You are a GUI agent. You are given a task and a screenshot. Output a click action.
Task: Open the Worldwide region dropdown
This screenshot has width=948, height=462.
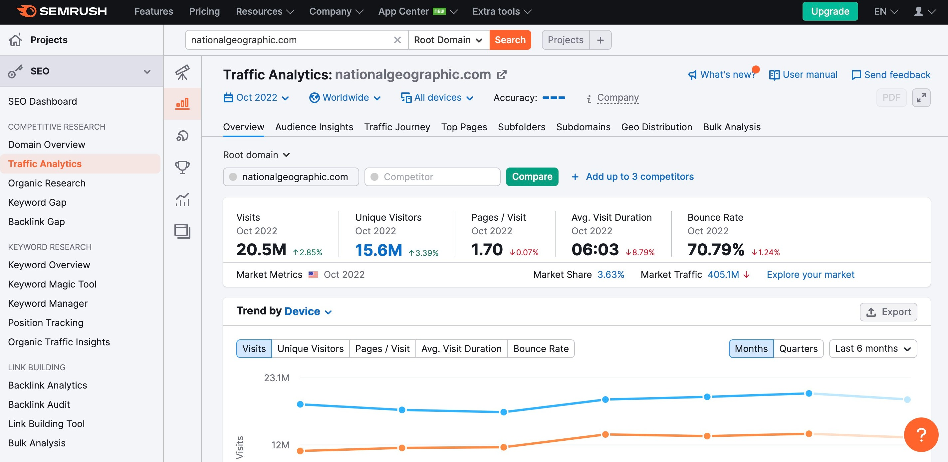click(x=345, y=97)
